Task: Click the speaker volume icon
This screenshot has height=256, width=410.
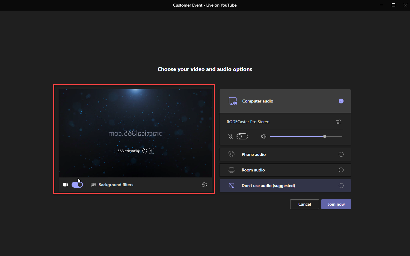Action: point(264,136)
